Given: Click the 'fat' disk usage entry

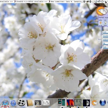Looking at the screenshot, I should 105,44.
